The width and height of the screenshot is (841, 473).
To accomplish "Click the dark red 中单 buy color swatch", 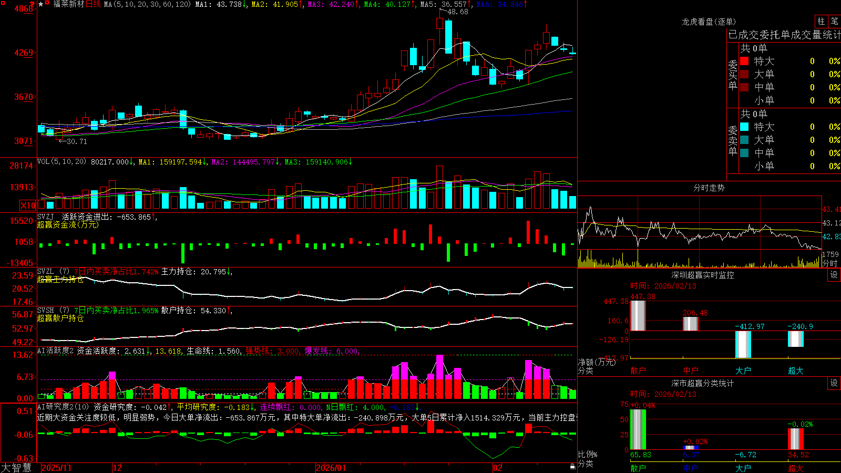I will [744, 87].
